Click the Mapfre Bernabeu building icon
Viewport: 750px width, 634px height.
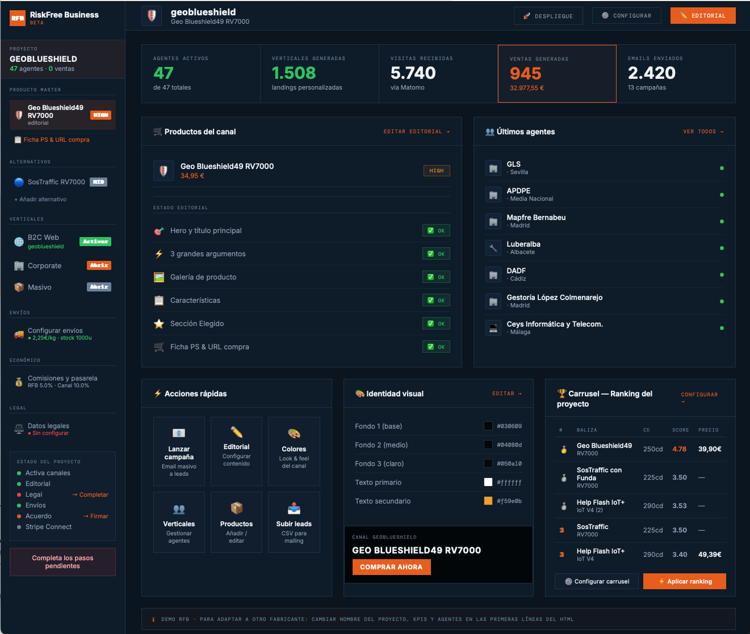click(493, 221)
